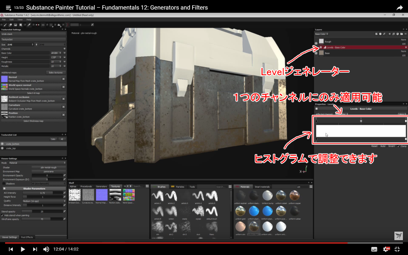Select the Material picker eyedropper tool
408x255 pixels.
(29, 25)
